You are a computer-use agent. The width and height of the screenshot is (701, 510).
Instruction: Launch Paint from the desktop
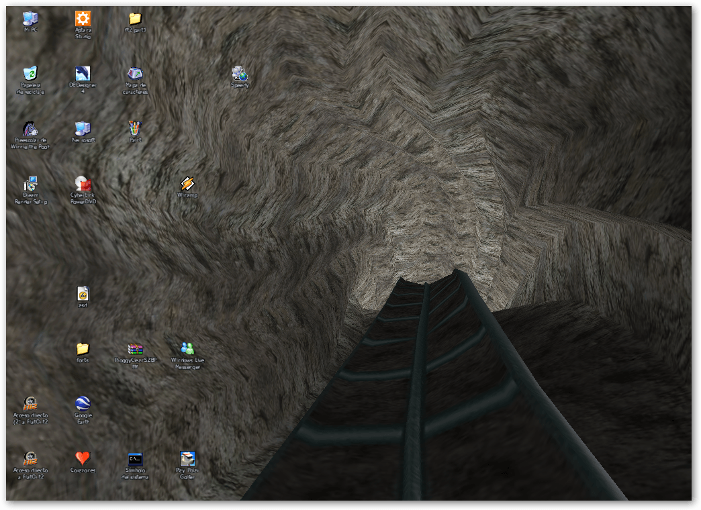(x=135, y=128)
